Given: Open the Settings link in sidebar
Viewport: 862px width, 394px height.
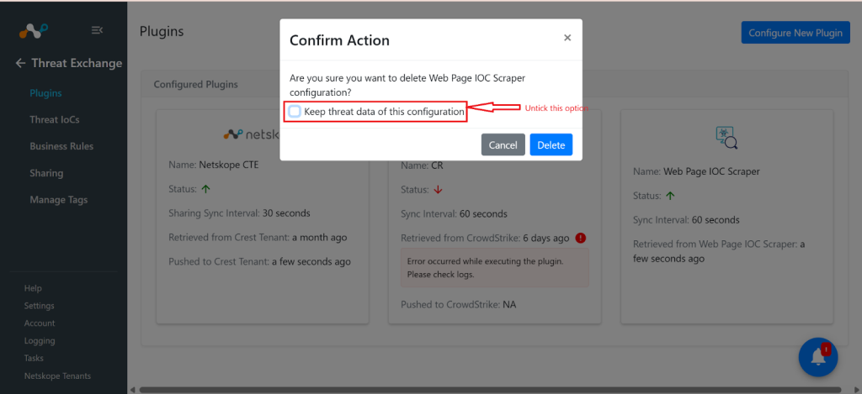Looking at the screenshot, I should coord(39,306).
